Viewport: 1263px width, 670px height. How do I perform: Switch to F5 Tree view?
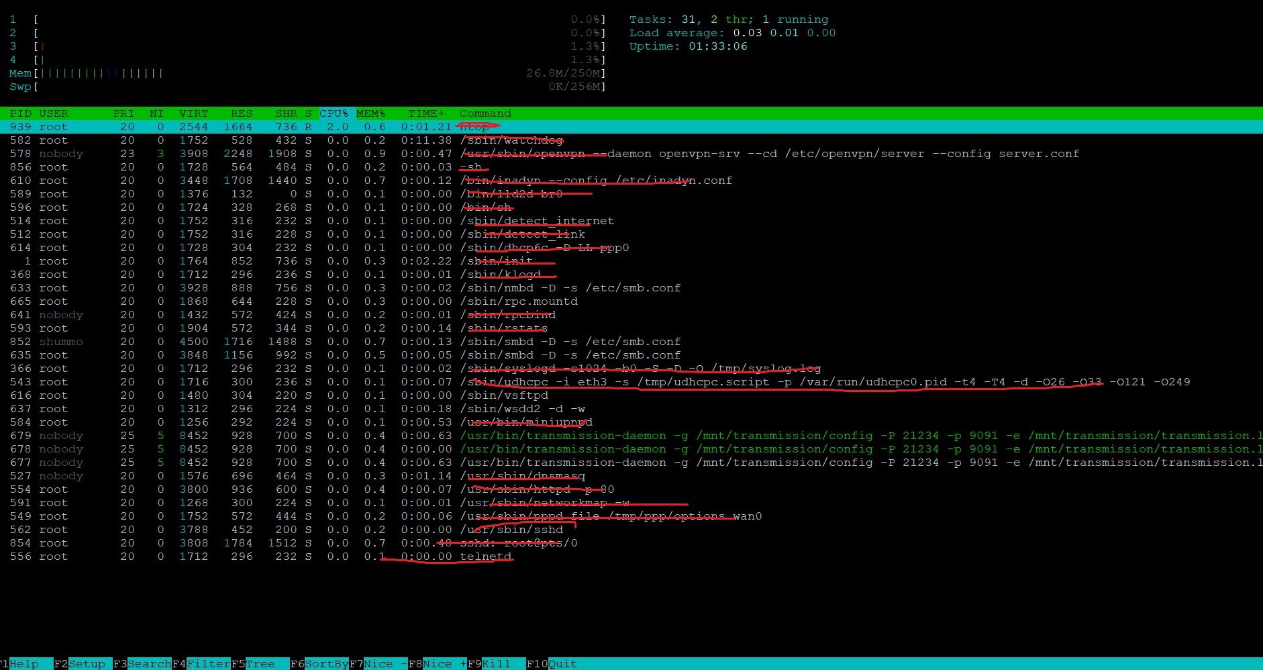[x=260, y=664]
